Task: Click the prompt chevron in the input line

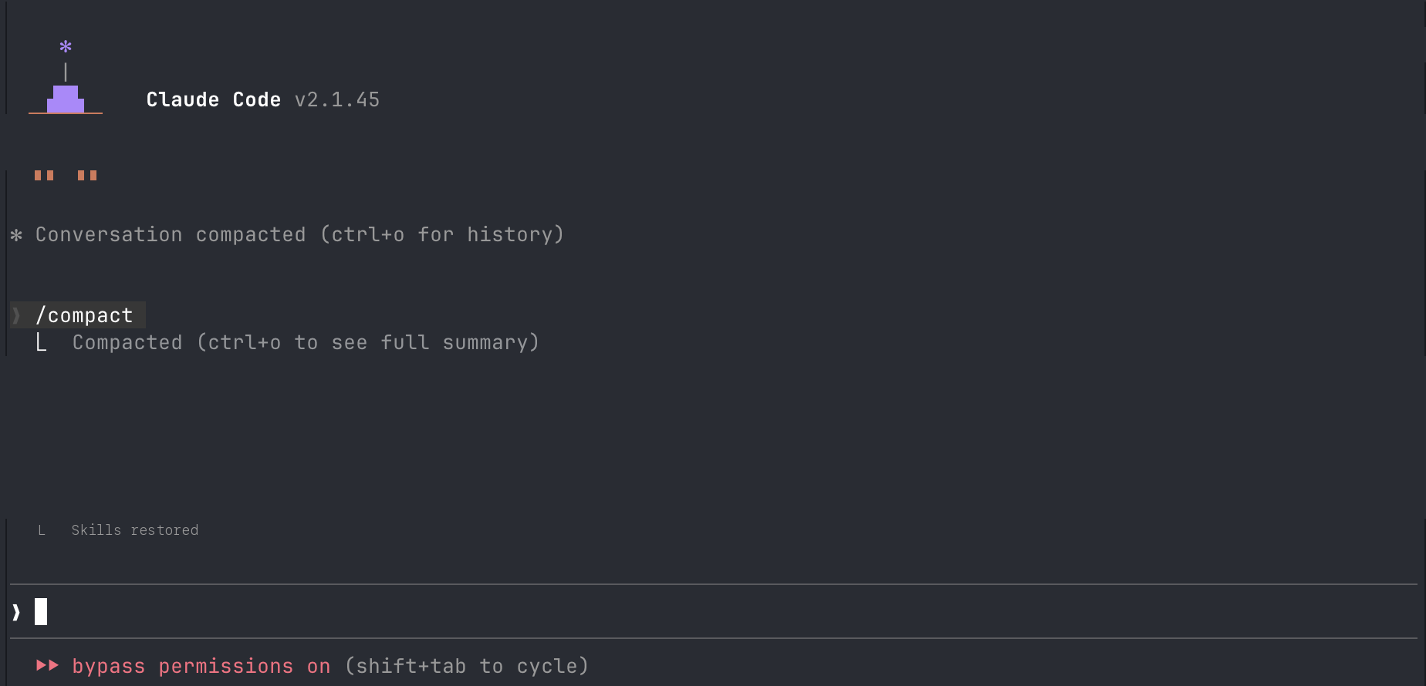Action: coord(16,613)
